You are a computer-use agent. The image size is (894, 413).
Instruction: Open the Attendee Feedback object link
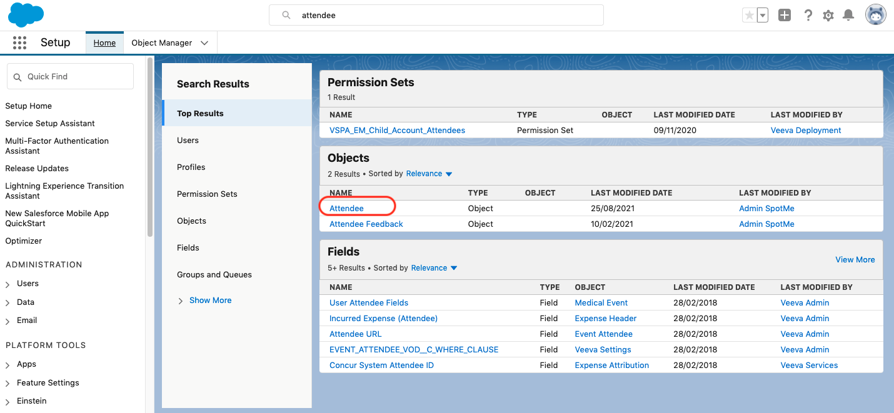tap(366, 224)
